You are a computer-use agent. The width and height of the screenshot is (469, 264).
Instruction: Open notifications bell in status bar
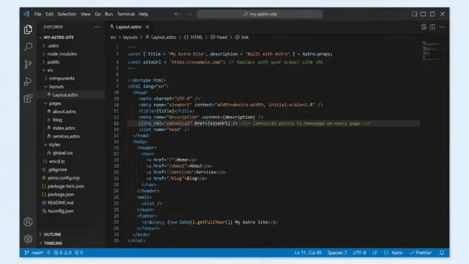[442, 252]
